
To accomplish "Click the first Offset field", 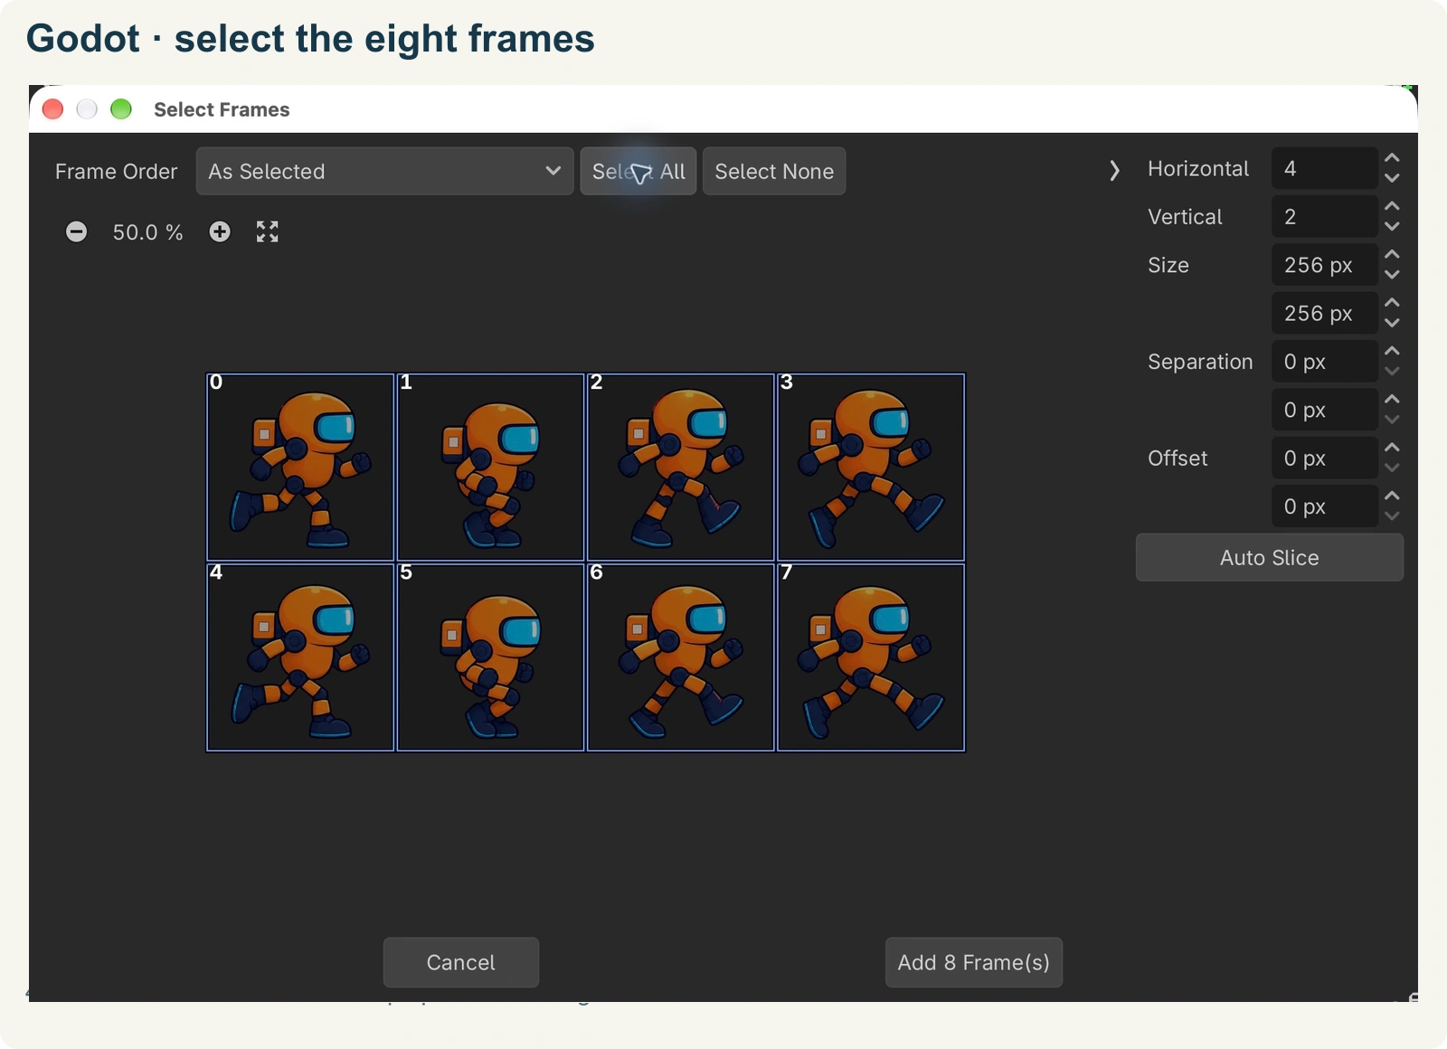I will click(x=1325, y=458).
